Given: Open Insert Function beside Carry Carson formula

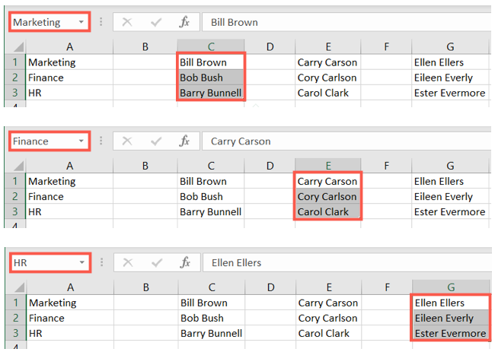Looking at the screenshot, I should [x=184, y=141].
